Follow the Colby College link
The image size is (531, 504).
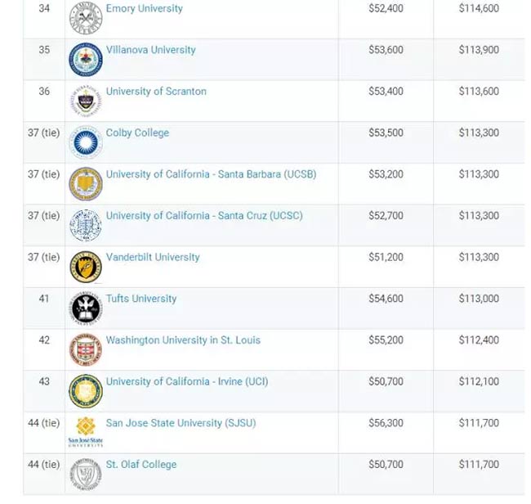(x=137, y=133)
